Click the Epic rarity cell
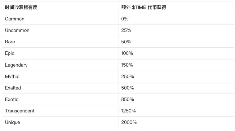The image size is (235, 131). (10, 53)
